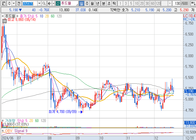Click the open price 5,200
This screenshot has width=196, height=140.
pos(167,10)
